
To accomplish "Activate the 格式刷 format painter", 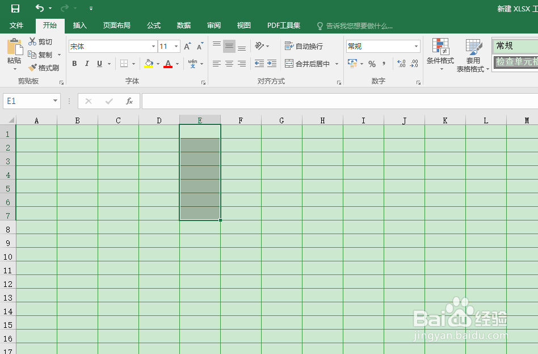I will [x=43, y=68].
